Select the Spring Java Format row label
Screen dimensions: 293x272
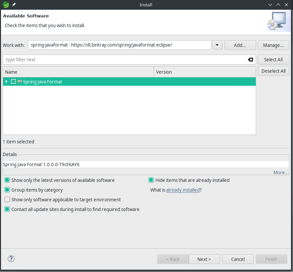[x=42, y=82]
